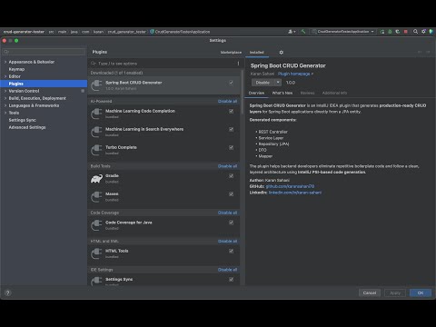
Task: Click the three-dot options icon in plugin search
Action: (x=238, y=64)
